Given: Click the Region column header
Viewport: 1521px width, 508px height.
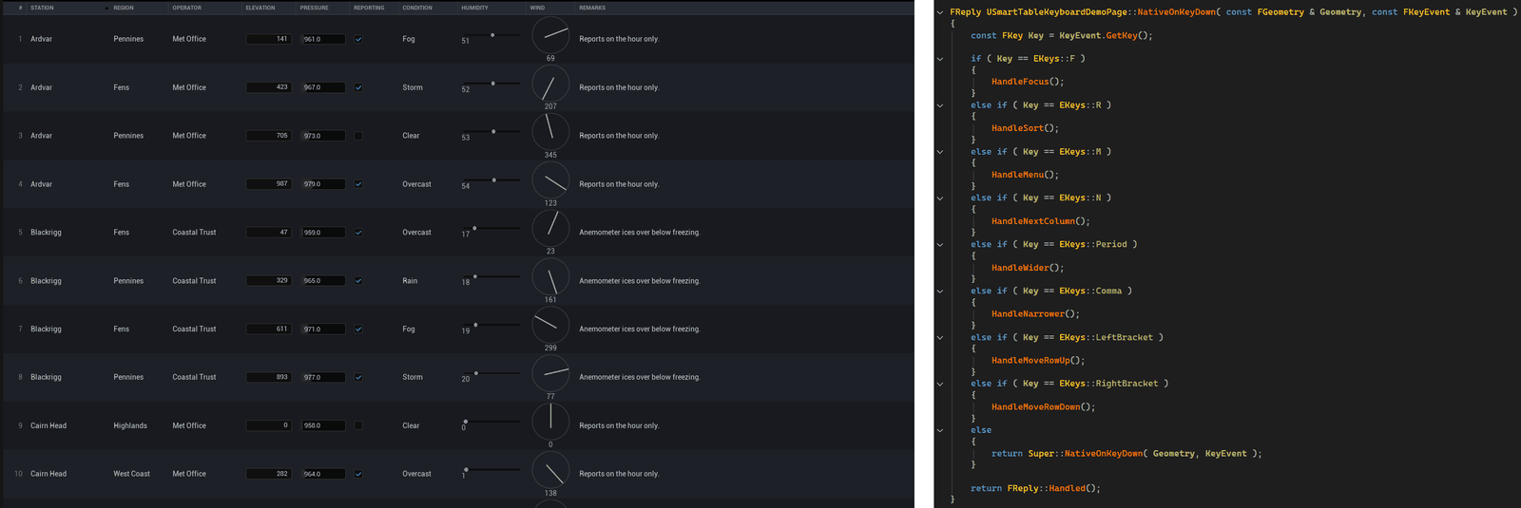Looking at the screenshot, I should click(x=139, y=8).
